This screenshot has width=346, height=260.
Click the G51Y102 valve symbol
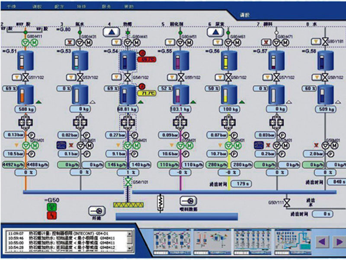click(25, 77)
